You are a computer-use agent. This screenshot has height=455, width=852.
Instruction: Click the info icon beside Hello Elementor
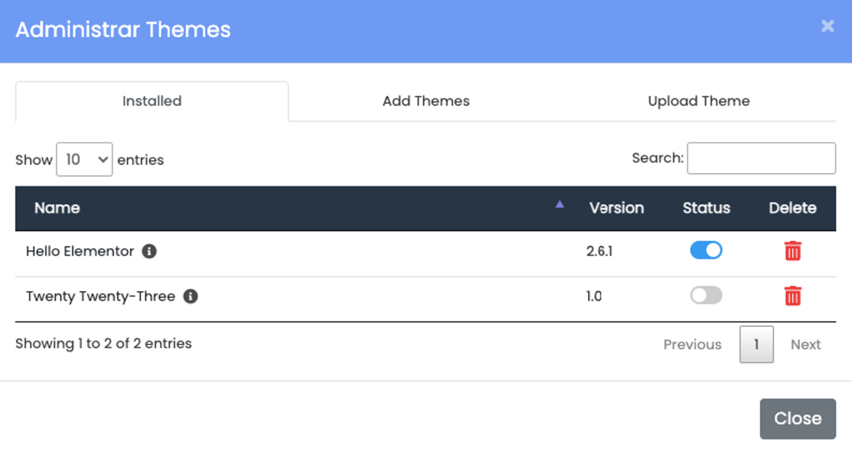(149, 251)
